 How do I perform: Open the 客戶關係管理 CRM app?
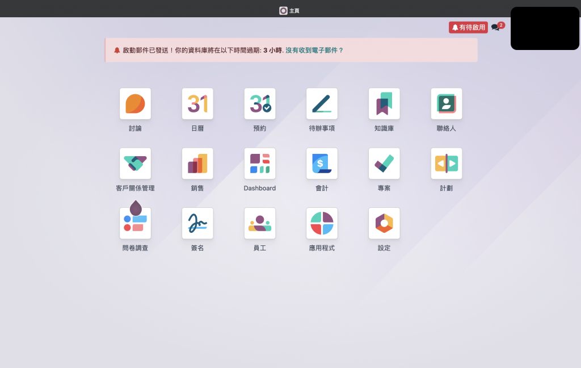(x=135, y=164)
